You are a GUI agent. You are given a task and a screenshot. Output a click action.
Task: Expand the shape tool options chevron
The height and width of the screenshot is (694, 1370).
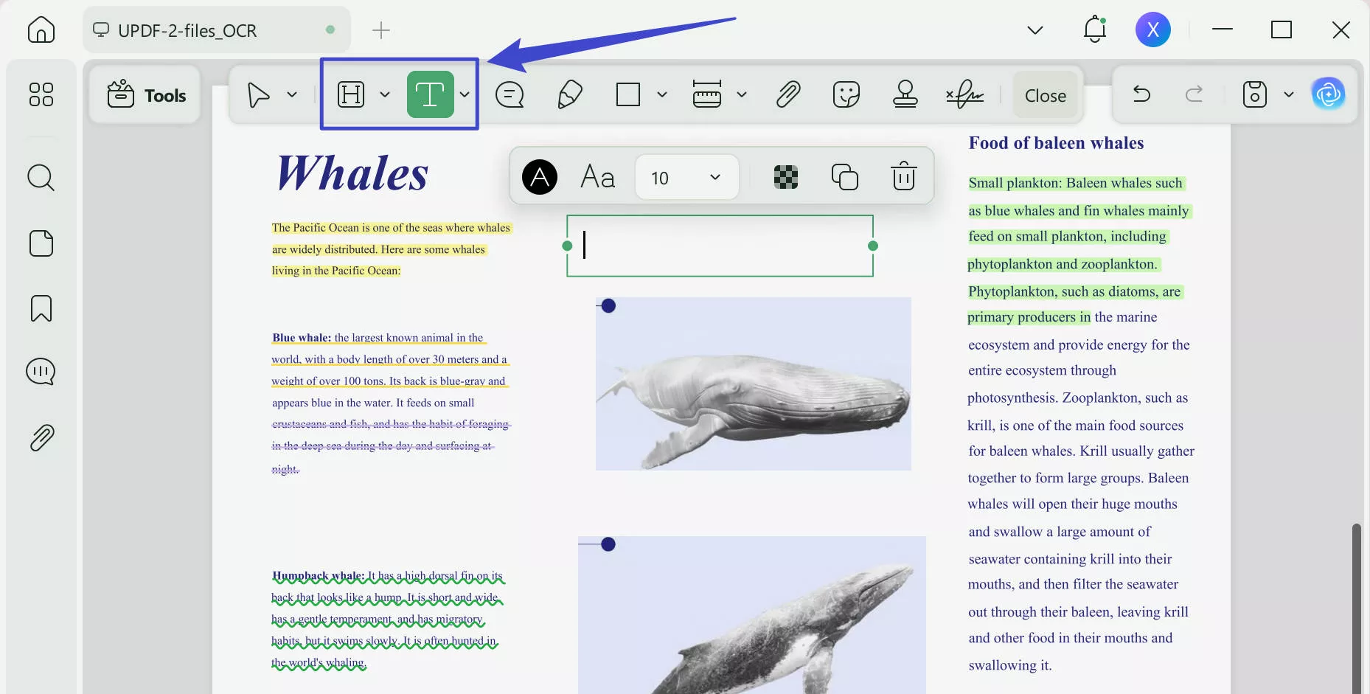click(661, 94)
